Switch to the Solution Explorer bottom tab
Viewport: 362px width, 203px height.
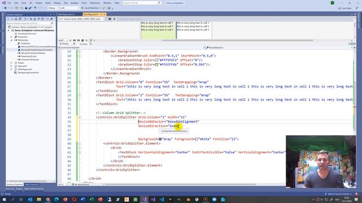pyautogui.click(x=15, y=184)
